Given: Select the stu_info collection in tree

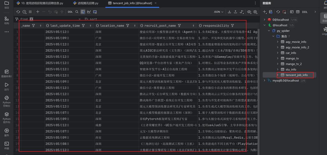Looking at the screenshot, I should (291, 69).
